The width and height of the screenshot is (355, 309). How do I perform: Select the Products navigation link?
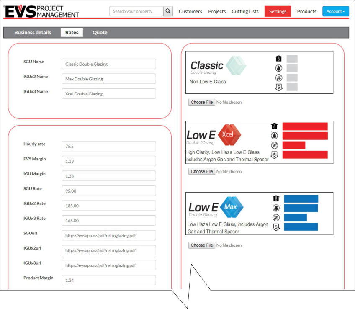306,11
